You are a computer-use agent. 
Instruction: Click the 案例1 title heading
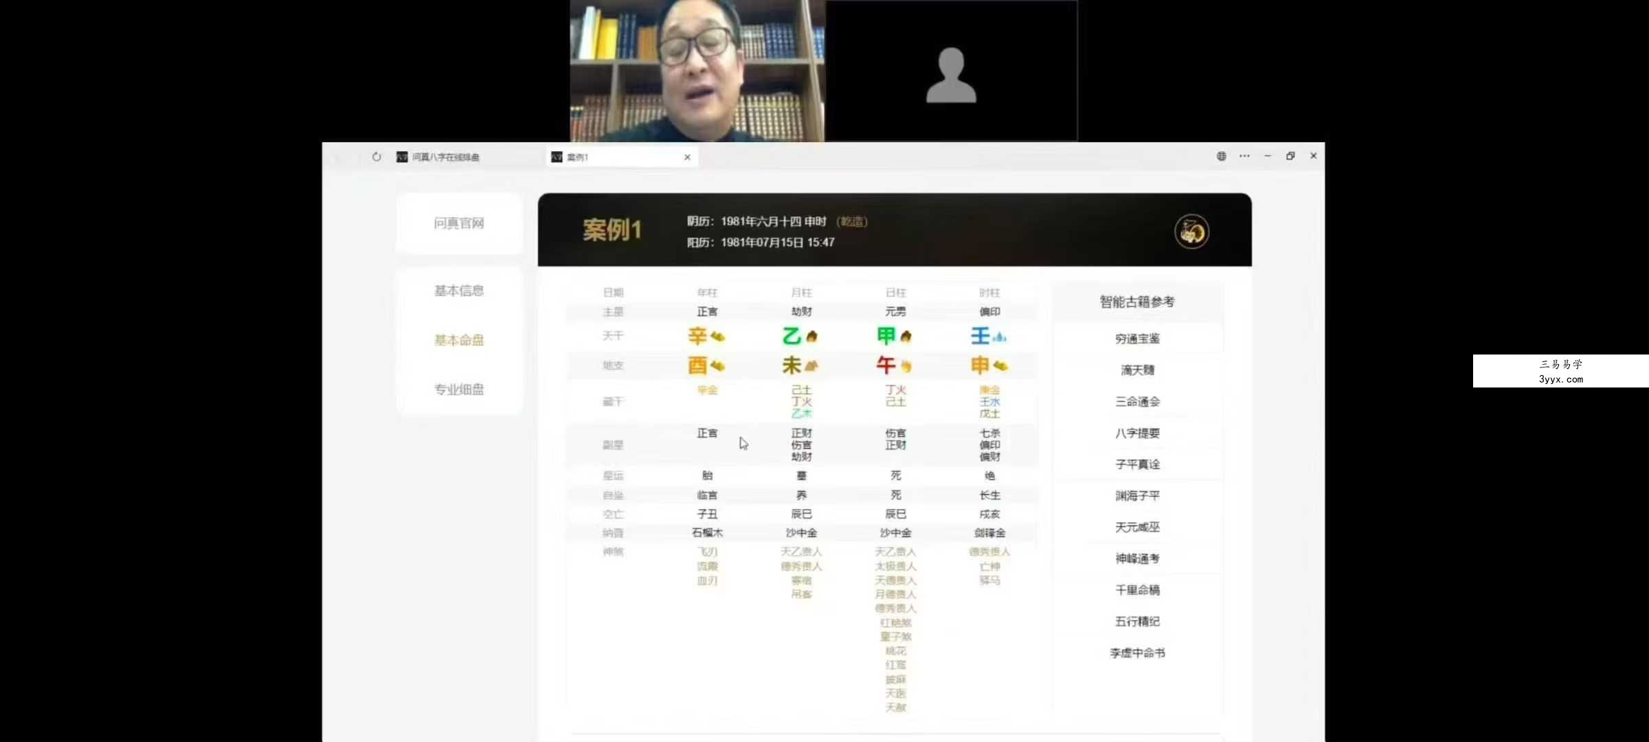tap(612, 230)
